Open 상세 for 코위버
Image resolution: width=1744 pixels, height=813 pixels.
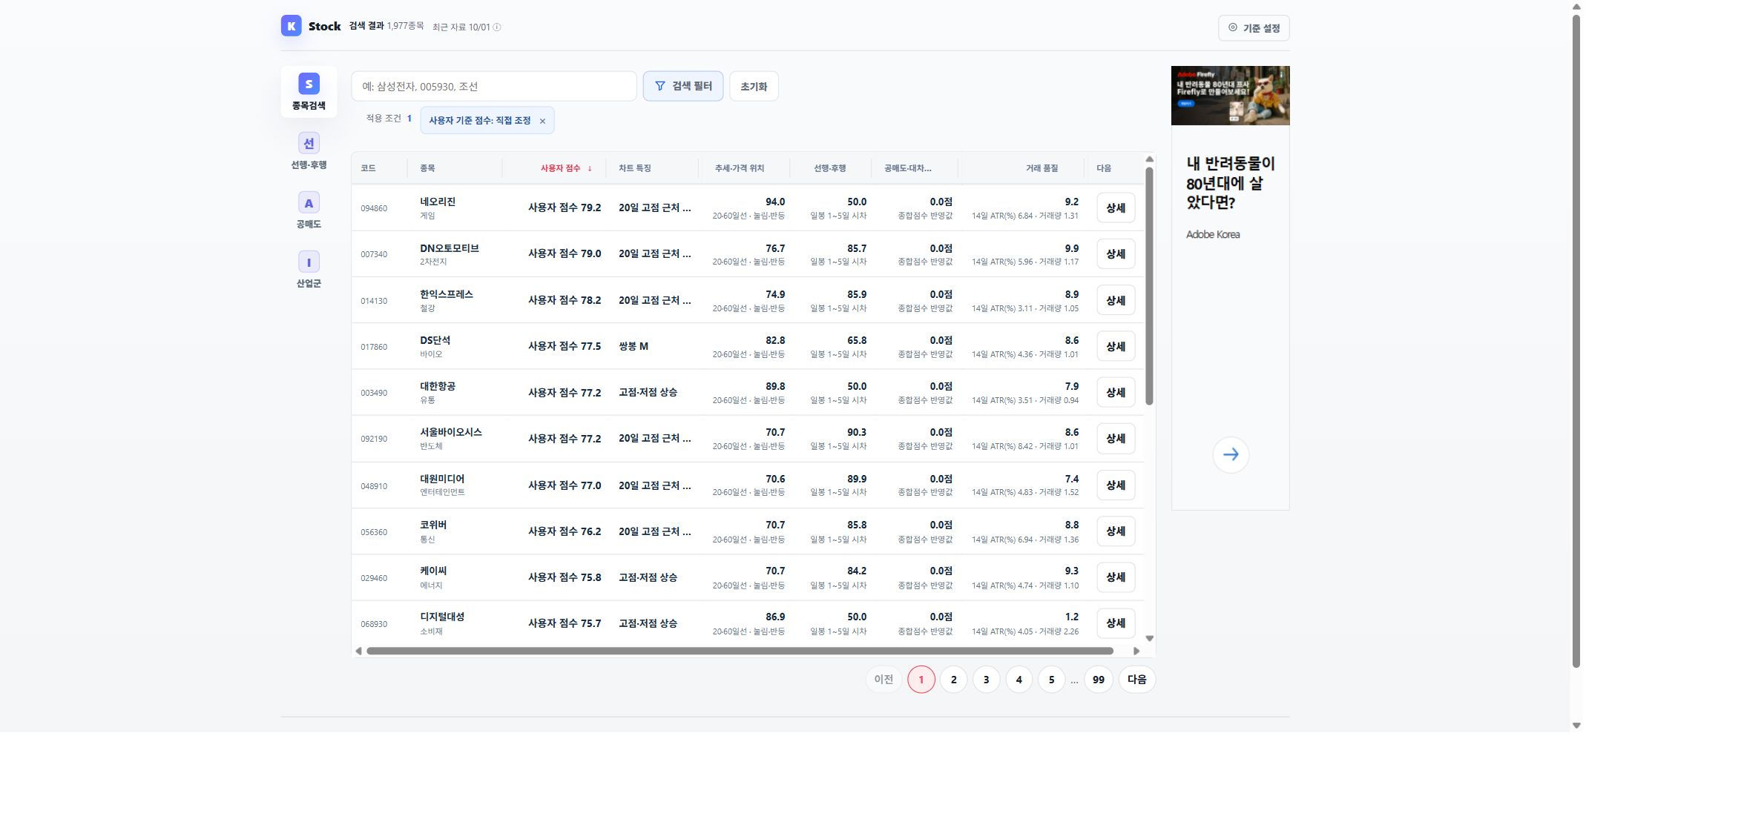coord(1116,531)
